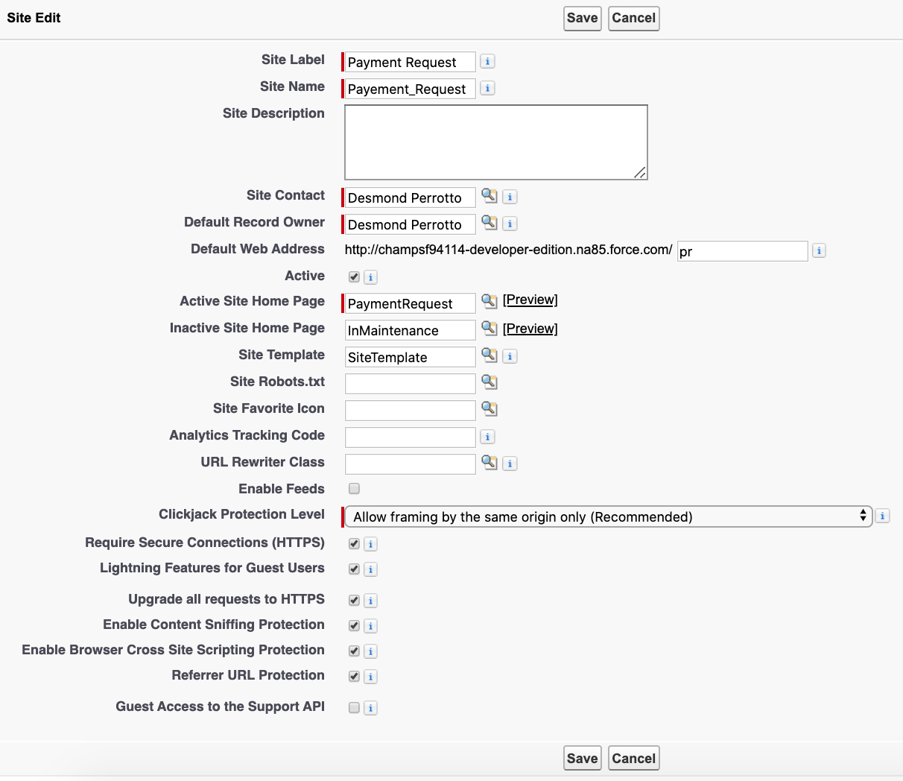Open the Site Contact lookup search
This screenshot has height=781, width=903.
pos(490,197)
